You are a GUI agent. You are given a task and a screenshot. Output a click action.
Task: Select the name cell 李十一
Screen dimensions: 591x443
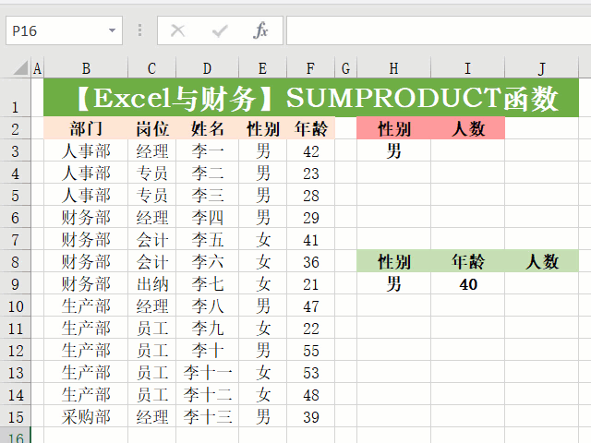point(207,372)
